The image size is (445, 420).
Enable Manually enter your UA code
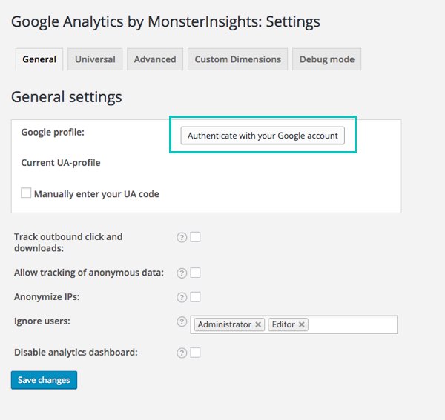pyautogui.click(x=26, y=193)
